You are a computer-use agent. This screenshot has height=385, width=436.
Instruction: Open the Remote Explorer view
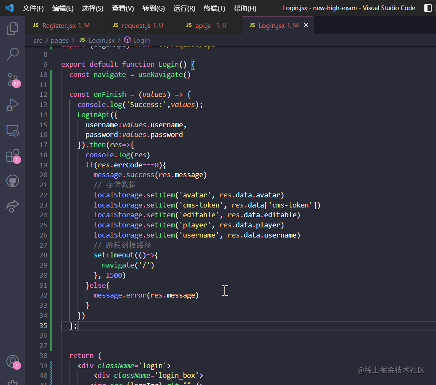pyautogui.click(x=12, y=130)
